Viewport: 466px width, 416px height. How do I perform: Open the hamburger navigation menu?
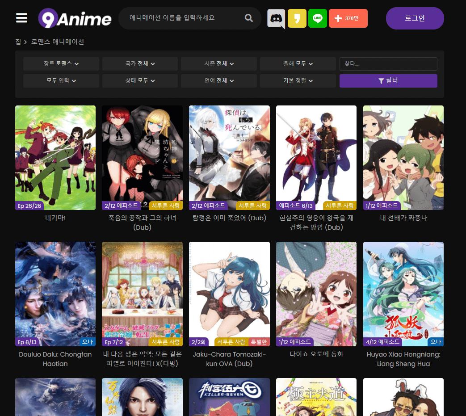point(21,18)
